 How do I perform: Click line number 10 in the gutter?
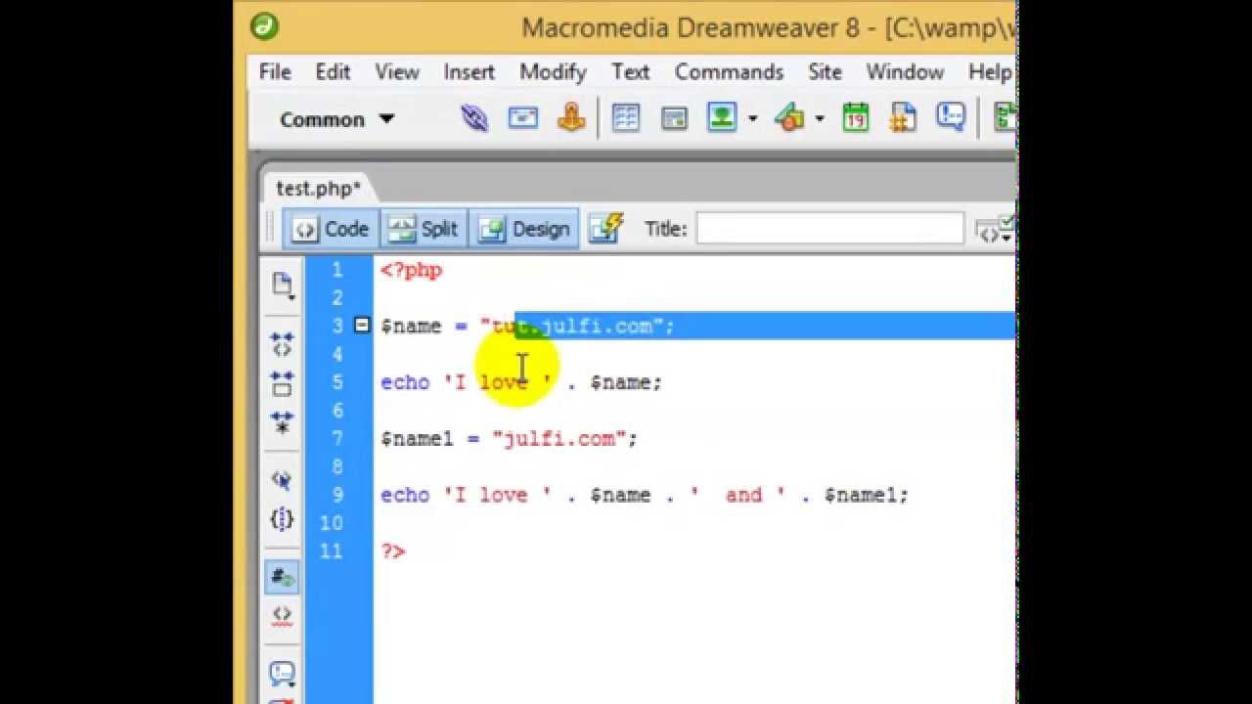coord(332,523)
